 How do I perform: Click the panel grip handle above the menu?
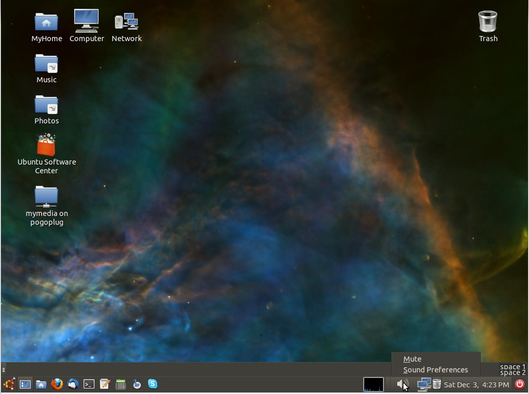[4, 370]
